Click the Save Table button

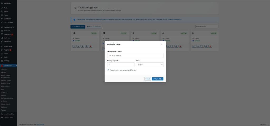[x=158, y=79]
